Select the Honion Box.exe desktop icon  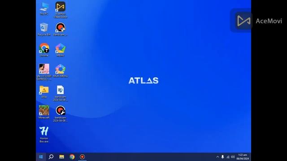pos(44,135)
